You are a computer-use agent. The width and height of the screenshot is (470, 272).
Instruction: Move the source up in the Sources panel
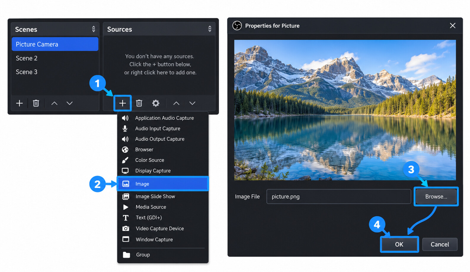point(176,103)
